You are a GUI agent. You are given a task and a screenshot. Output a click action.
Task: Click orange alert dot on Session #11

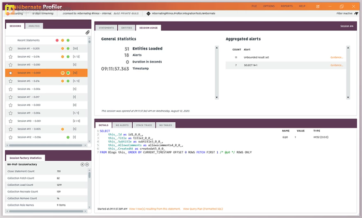pyautogui.click(x=63, y=129)
